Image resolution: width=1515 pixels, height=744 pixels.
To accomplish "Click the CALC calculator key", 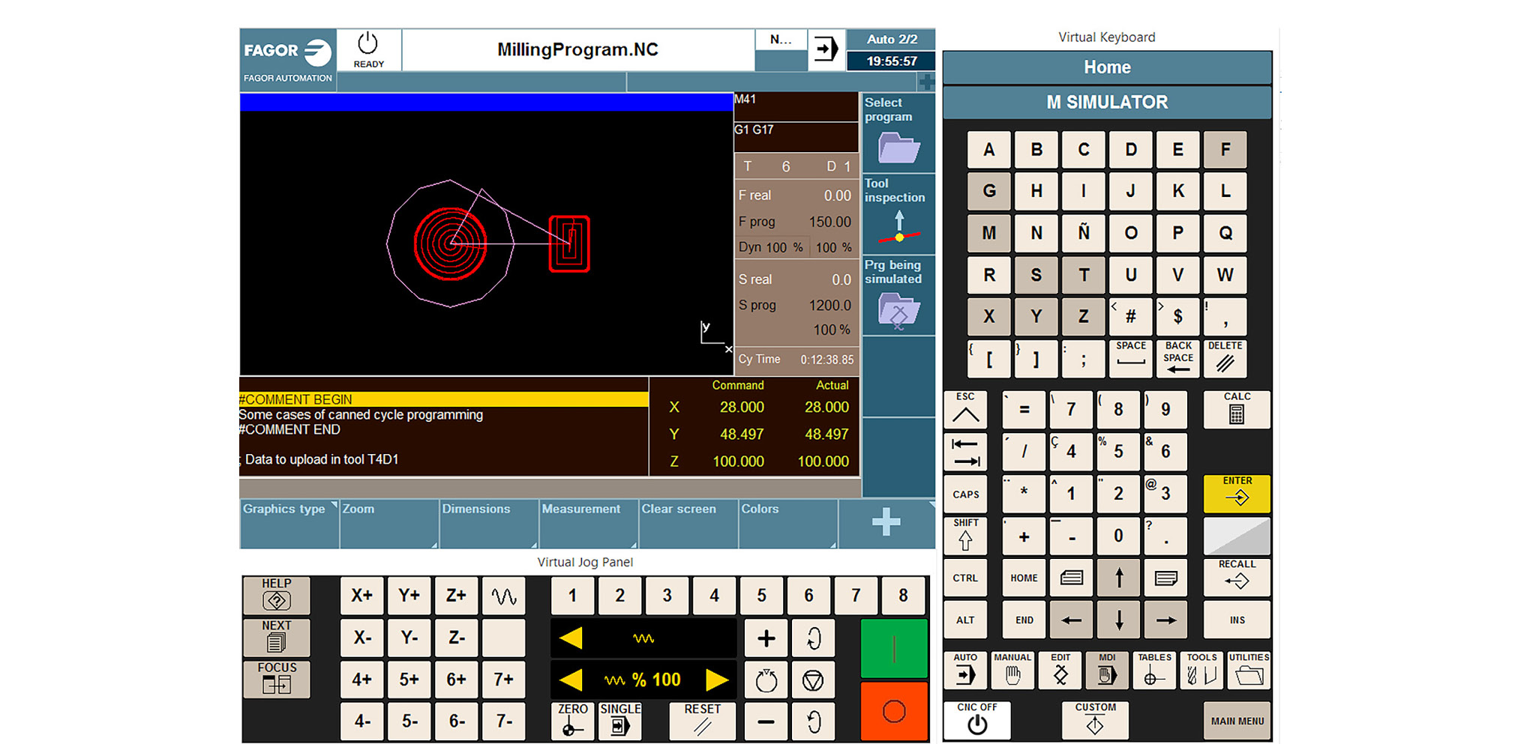I will [1236, 409].
